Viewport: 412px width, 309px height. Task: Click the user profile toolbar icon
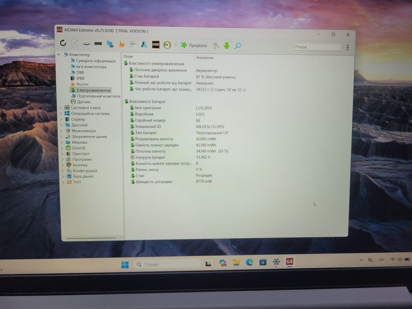click(144, 45)
